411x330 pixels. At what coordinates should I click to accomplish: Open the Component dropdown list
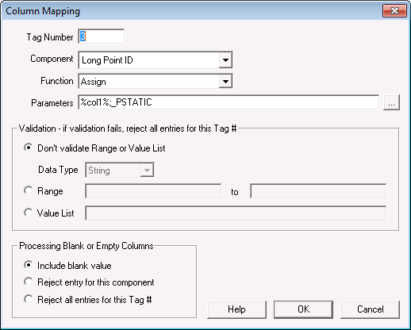pos(225,60)
